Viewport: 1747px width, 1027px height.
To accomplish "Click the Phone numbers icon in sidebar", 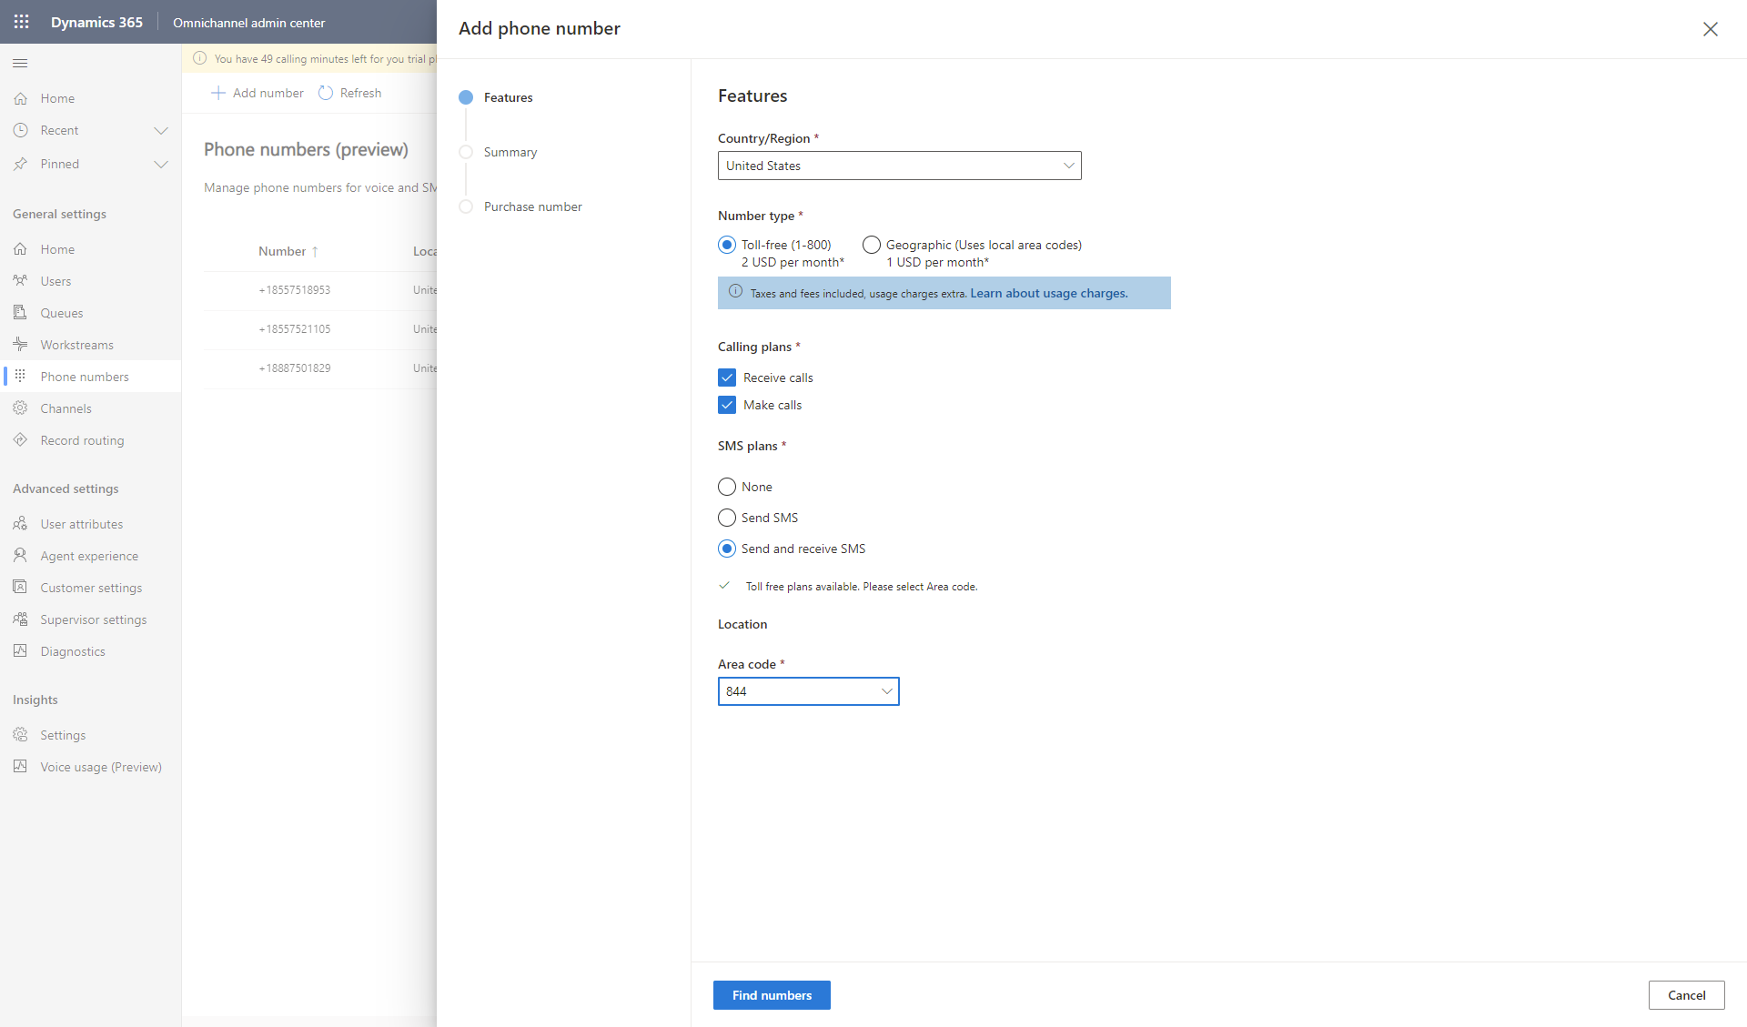I will click(19, 377).
